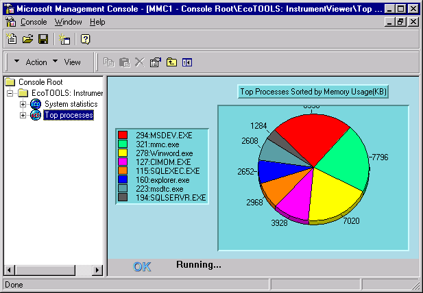Open the Window menu
Screen dimensions: 423x293
pyautogui.click(x=69, y=22)
